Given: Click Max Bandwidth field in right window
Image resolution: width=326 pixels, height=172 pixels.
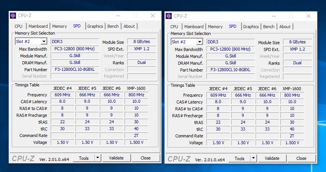Looking at the screenshot, I should (x=230, y=49).
